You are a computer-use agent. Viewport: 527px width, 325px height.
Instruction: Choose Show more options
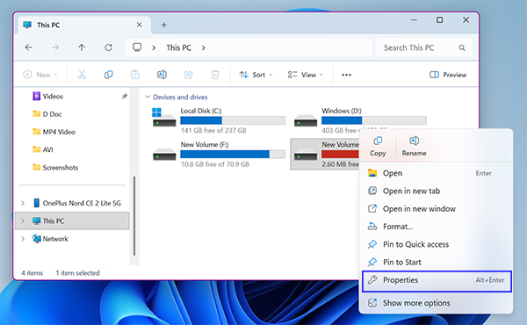pos(437,303)
